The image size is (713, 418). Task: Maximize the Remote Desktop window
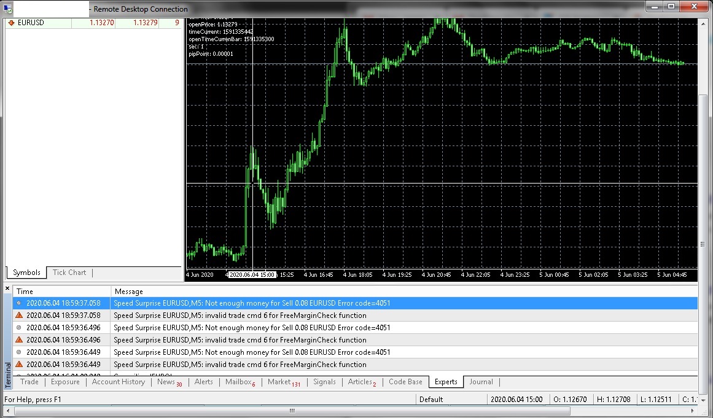(671, 6)
